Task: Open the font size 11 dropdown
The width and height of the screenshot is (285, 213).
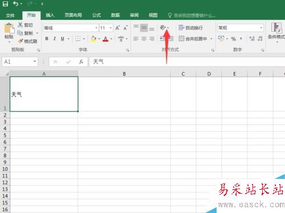Action: [111, 28]
